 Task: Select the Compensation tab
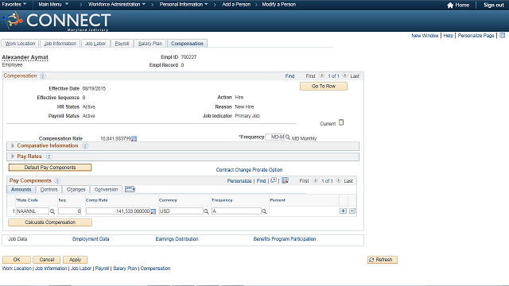coord(188,44)
